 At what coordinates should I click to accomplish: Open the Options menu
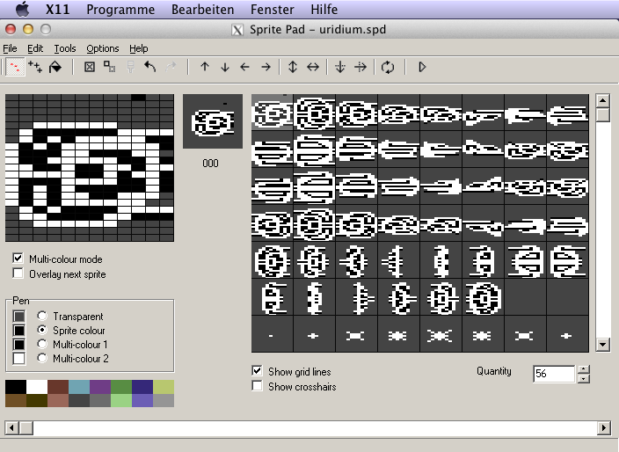(x=103, y=48)
